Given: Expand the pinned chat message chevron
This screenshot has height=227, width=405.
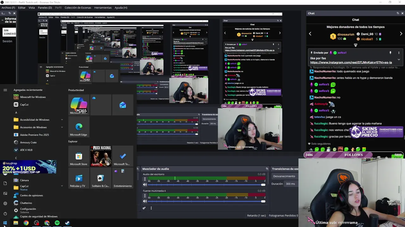Looking at the screenshot, I should pos(399,59).
